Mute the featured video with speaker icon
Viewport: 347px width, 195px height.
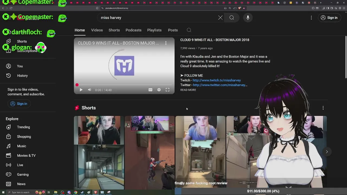tap(89, 90)
